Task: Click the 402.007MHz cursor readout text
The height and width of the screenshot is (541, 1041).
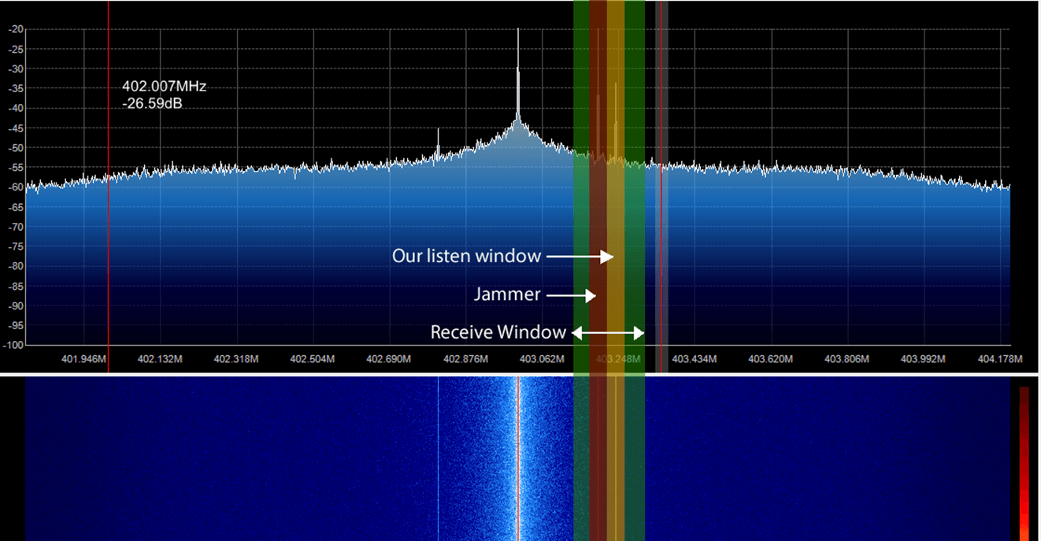Action: tap(164, 87)
